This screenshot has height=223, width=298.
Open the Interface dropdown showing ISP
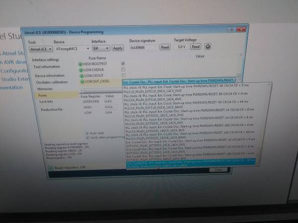tap(101, 48)
